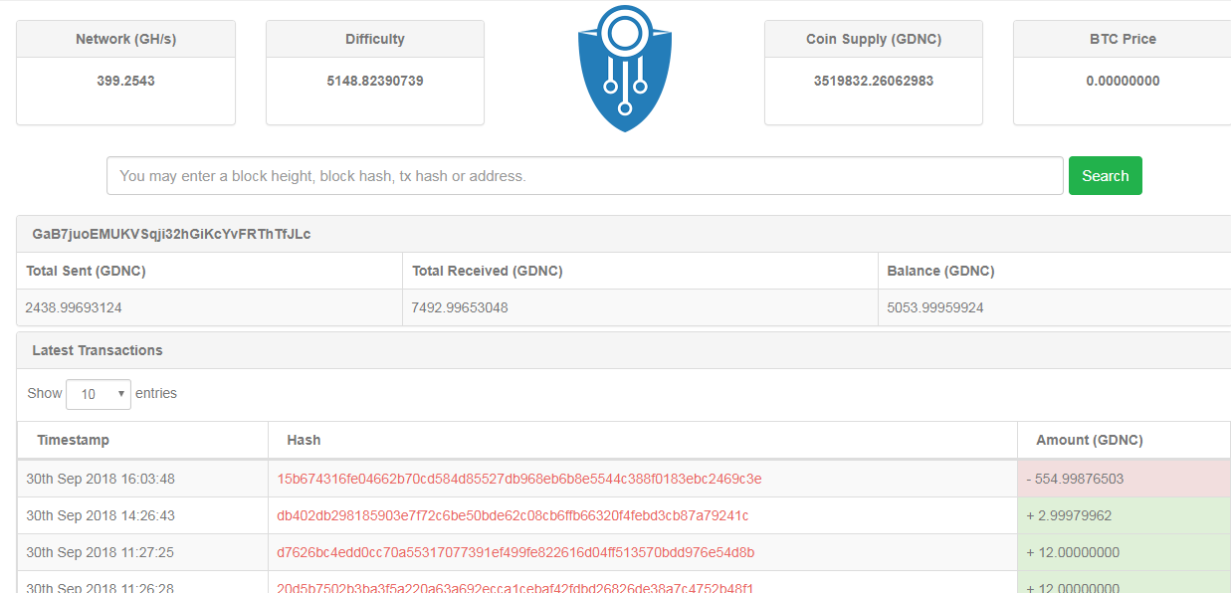Focus the block height search field

(x=585, y=176)
